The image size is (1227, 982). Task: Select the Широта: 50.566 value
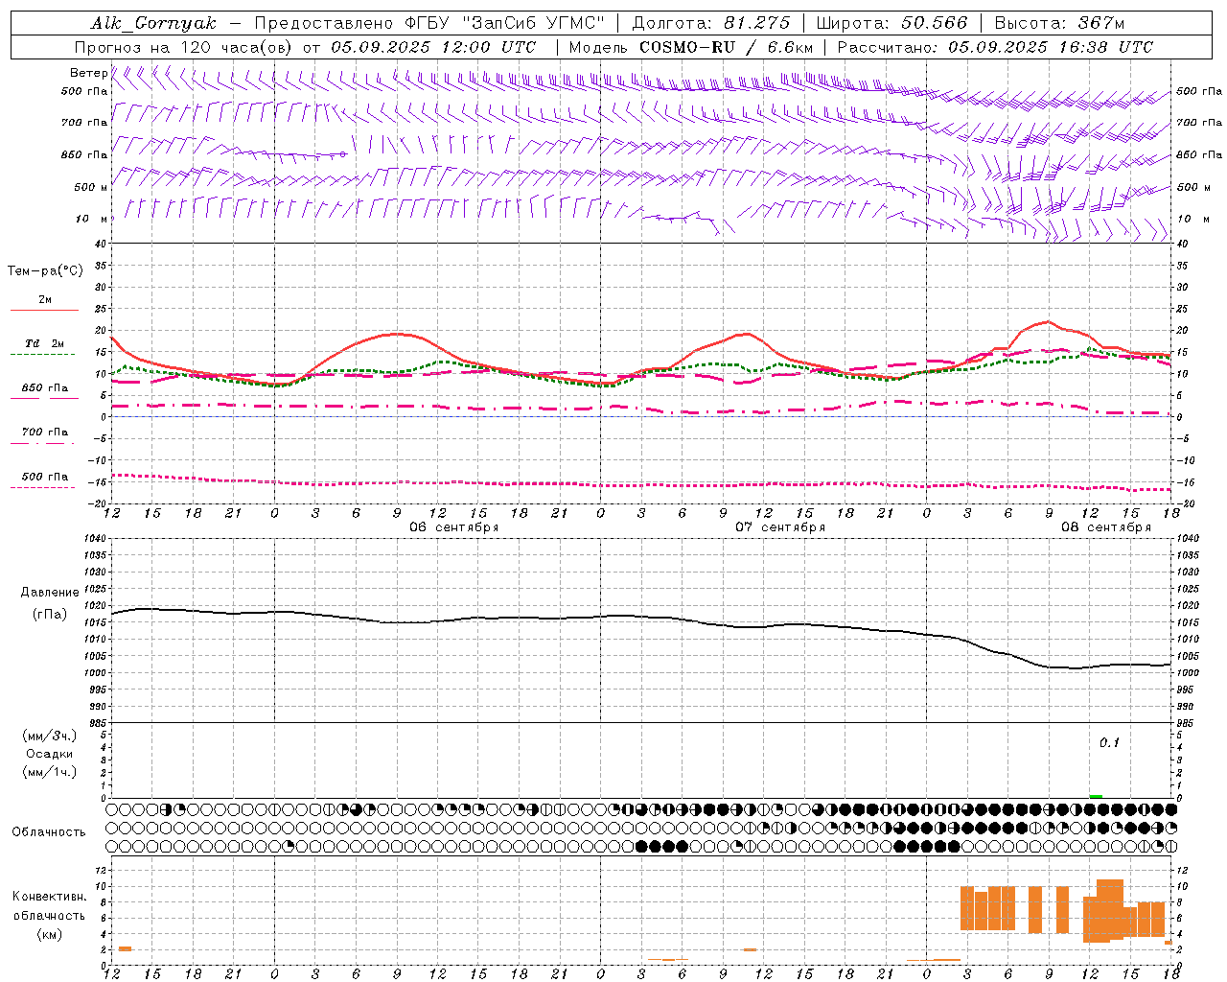(892, 23)
